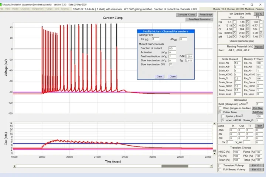Click the Ihold µA/cm² input field
266x177 pixels.
click(x=260, y=104)
